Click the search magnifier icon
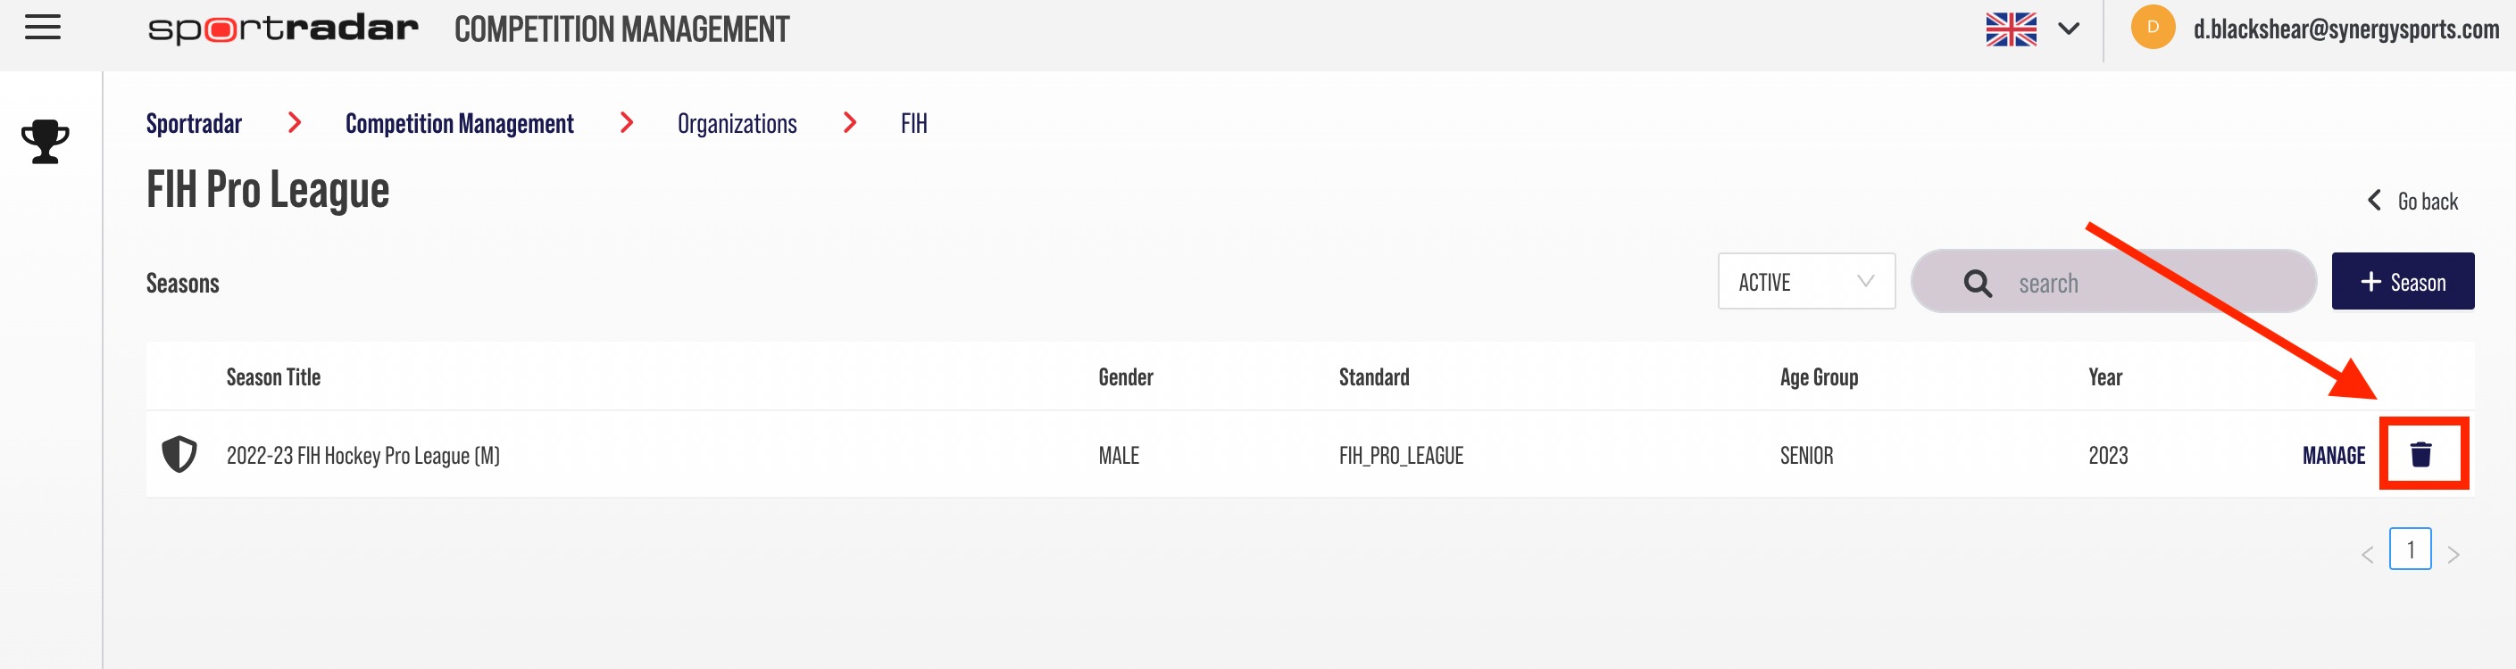2516x669 pixels. coord(1977,284)
